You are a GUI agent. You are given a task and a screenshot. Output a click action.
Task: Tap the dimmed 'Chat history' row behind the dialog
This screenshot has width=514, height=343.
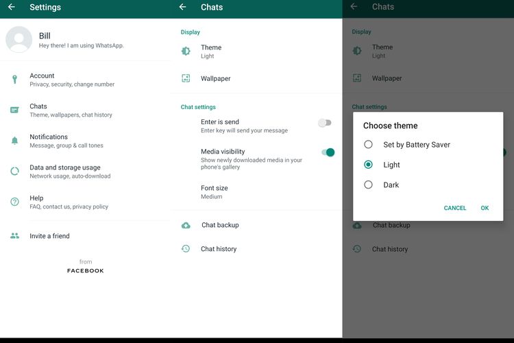coord(428,249)
